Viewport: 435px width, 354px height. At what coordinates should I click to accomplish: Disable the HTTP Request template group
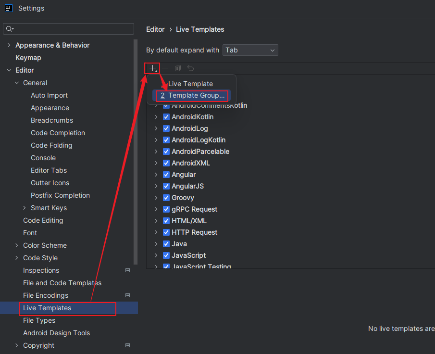click(x=166, y=232)
